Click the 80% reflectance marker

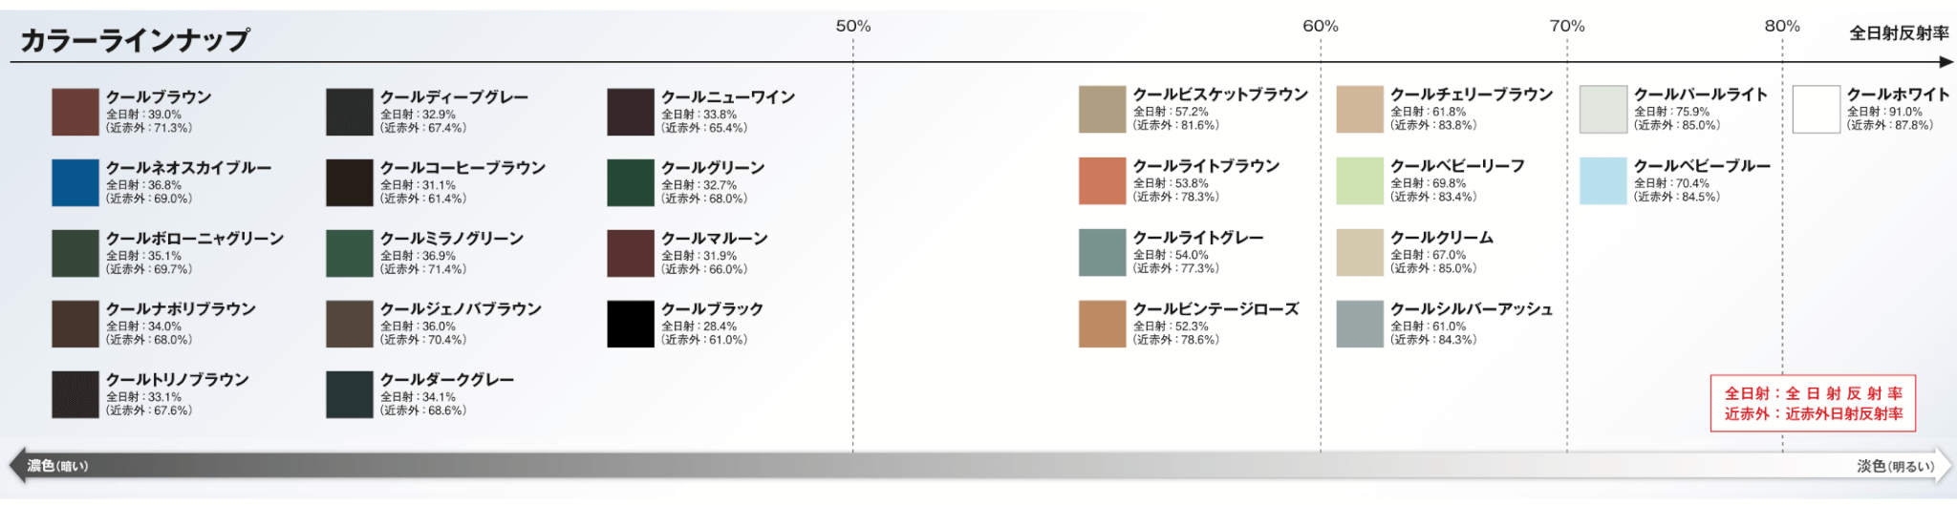click(1782, 26)
